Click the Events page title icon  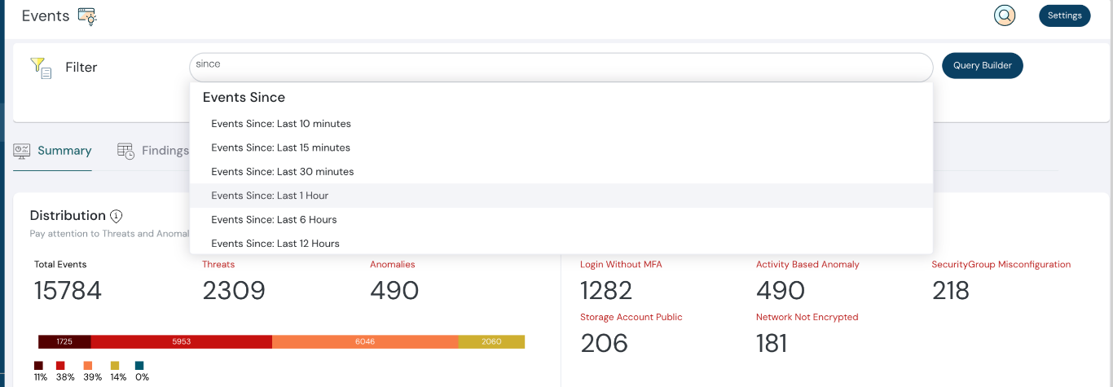tap(87, 16)
